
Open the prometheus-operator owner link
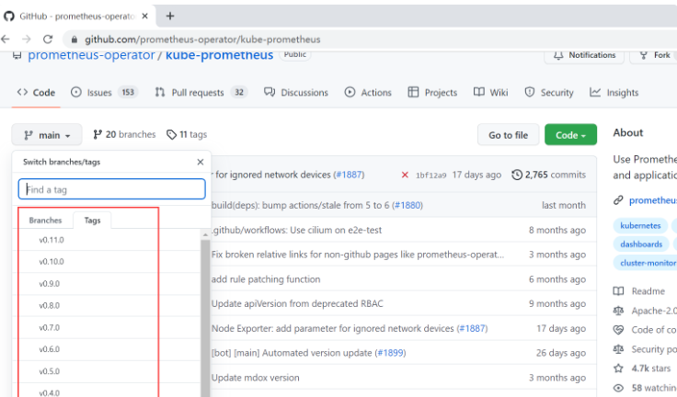coord(91,55)
